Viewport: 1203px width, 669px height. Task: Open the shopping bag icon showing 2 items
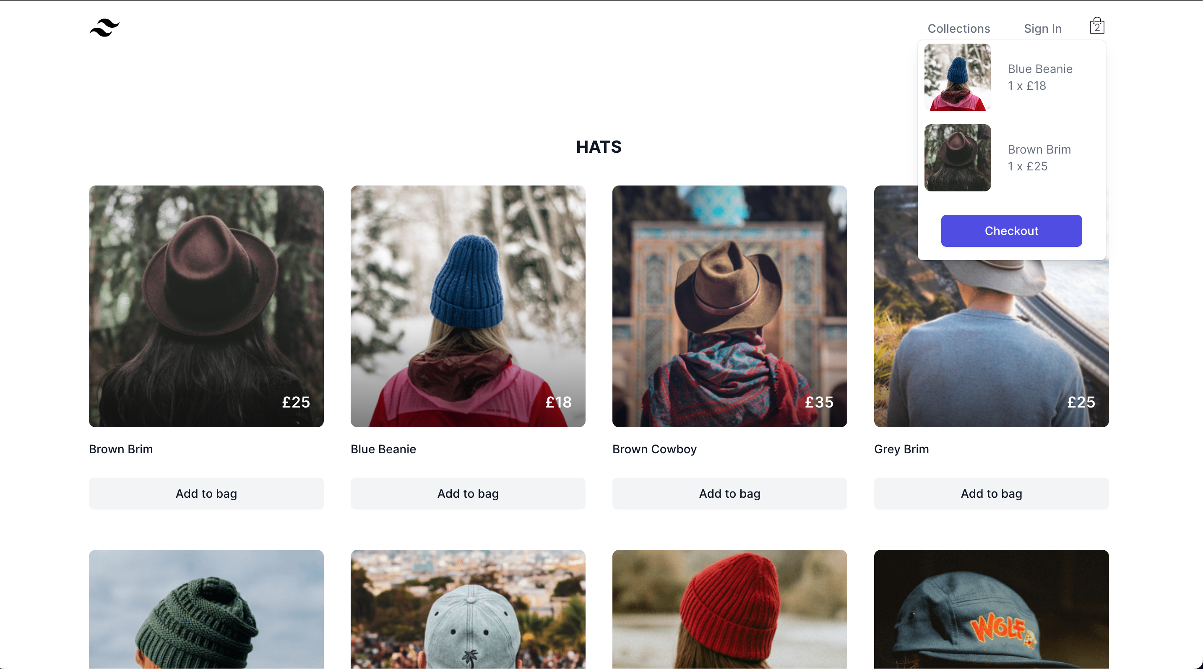click(1097, 26)
